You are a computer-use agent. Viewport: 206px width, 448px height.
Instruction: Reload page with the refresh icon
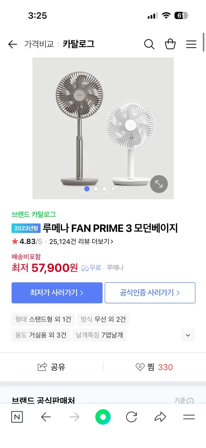pos(131,417)
